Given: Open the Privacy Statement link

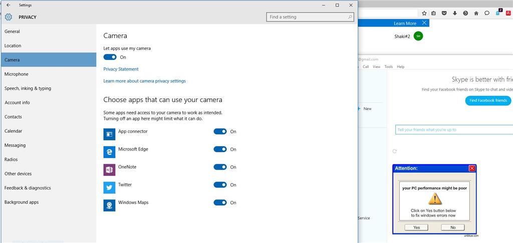Looking at the screenshot, I should [x=121, y=69].
